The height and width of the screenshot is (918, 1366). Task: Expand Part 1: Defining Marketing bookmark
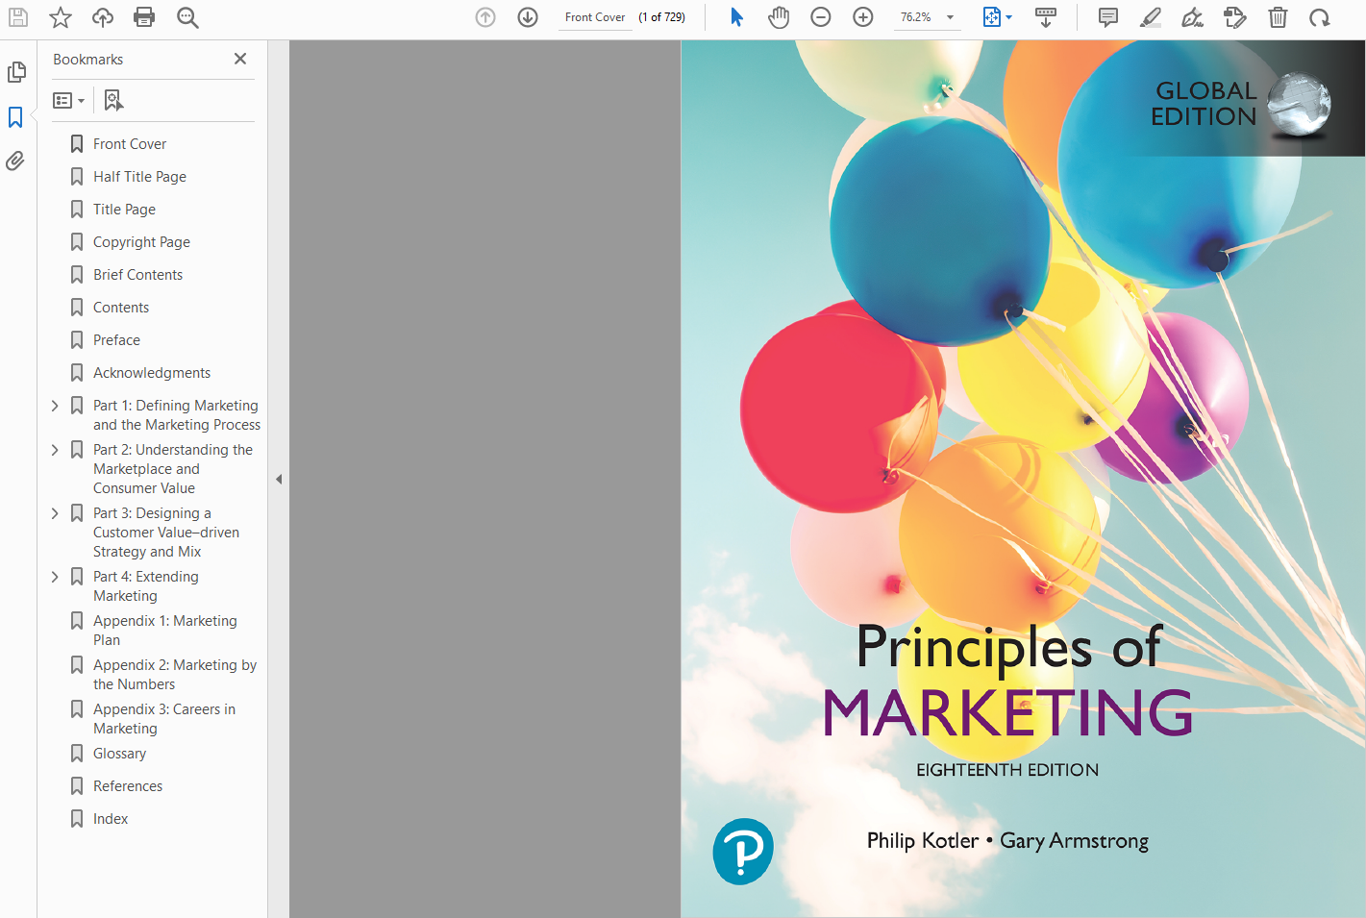(x=55, y=406)
